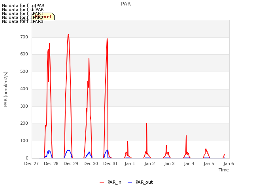
Task: Click the 300 y-axis tick label
Action: [24, 106]
